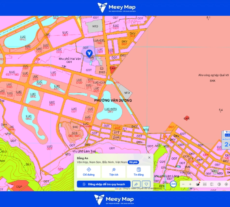This screenshot has height=207, width=230.
Task: Click the Văn Hợp, Nam Sơn address text
Action: click(102, 162)
